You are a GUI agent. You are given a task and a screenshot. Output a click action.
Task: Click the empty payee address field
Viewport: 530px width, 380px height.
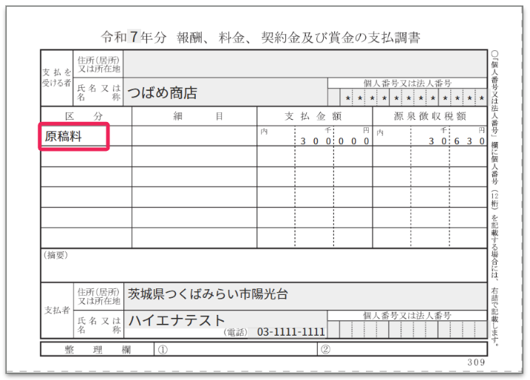pos(305,64)
